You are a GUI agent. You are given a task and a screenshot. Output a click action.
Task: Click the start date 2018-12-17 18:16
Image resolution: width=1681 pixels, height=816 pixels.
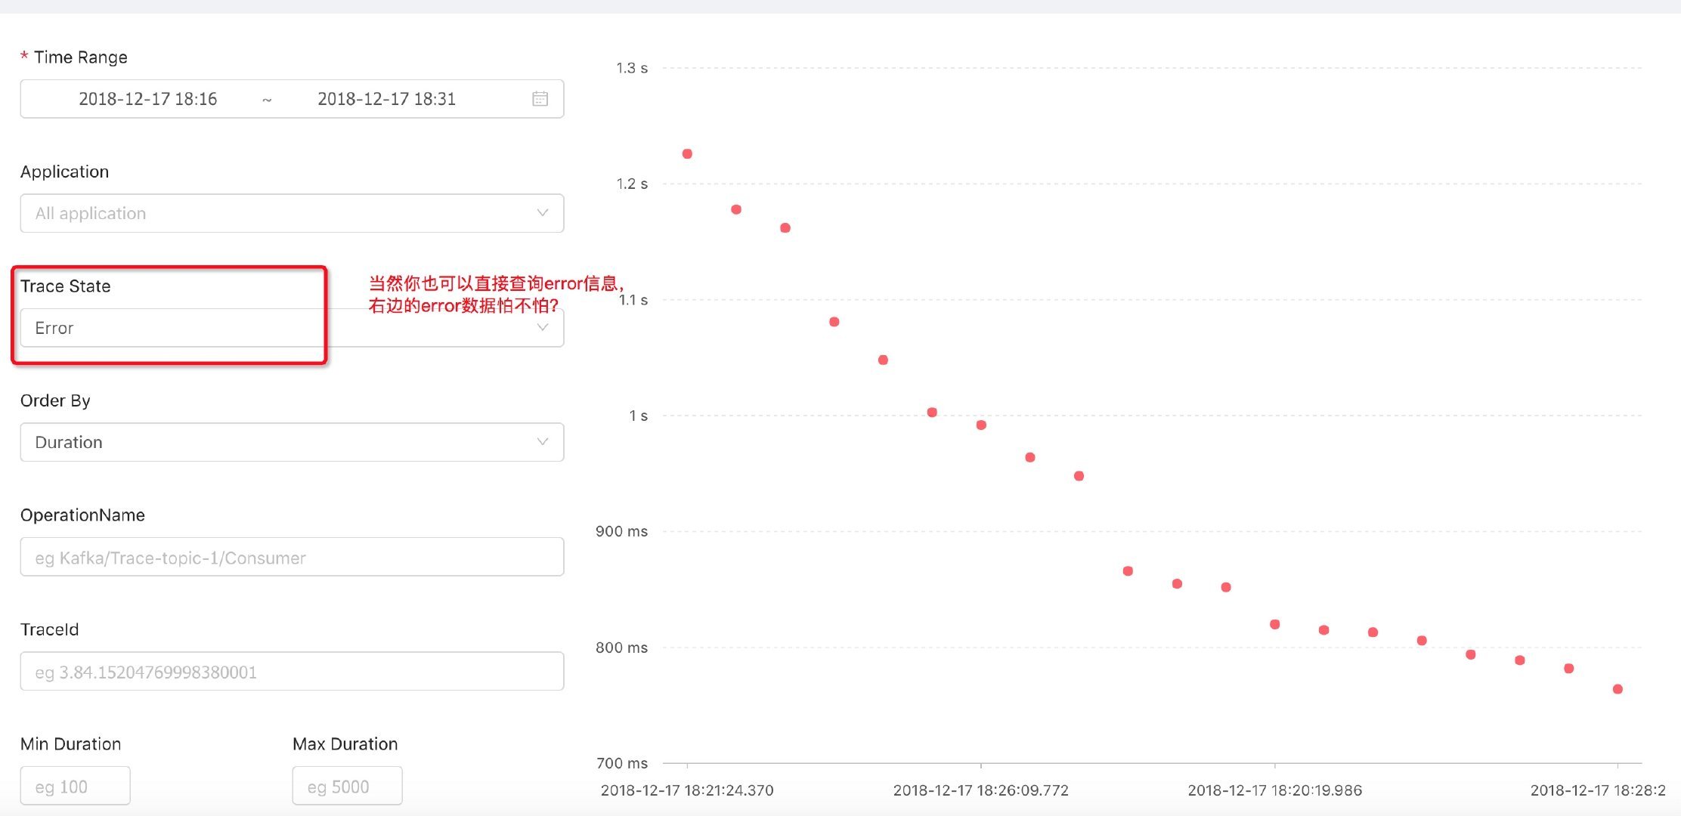148,99
